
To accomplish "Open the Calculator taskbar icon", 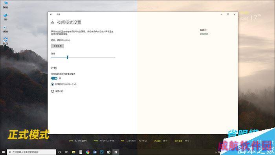I will [81, 152].
